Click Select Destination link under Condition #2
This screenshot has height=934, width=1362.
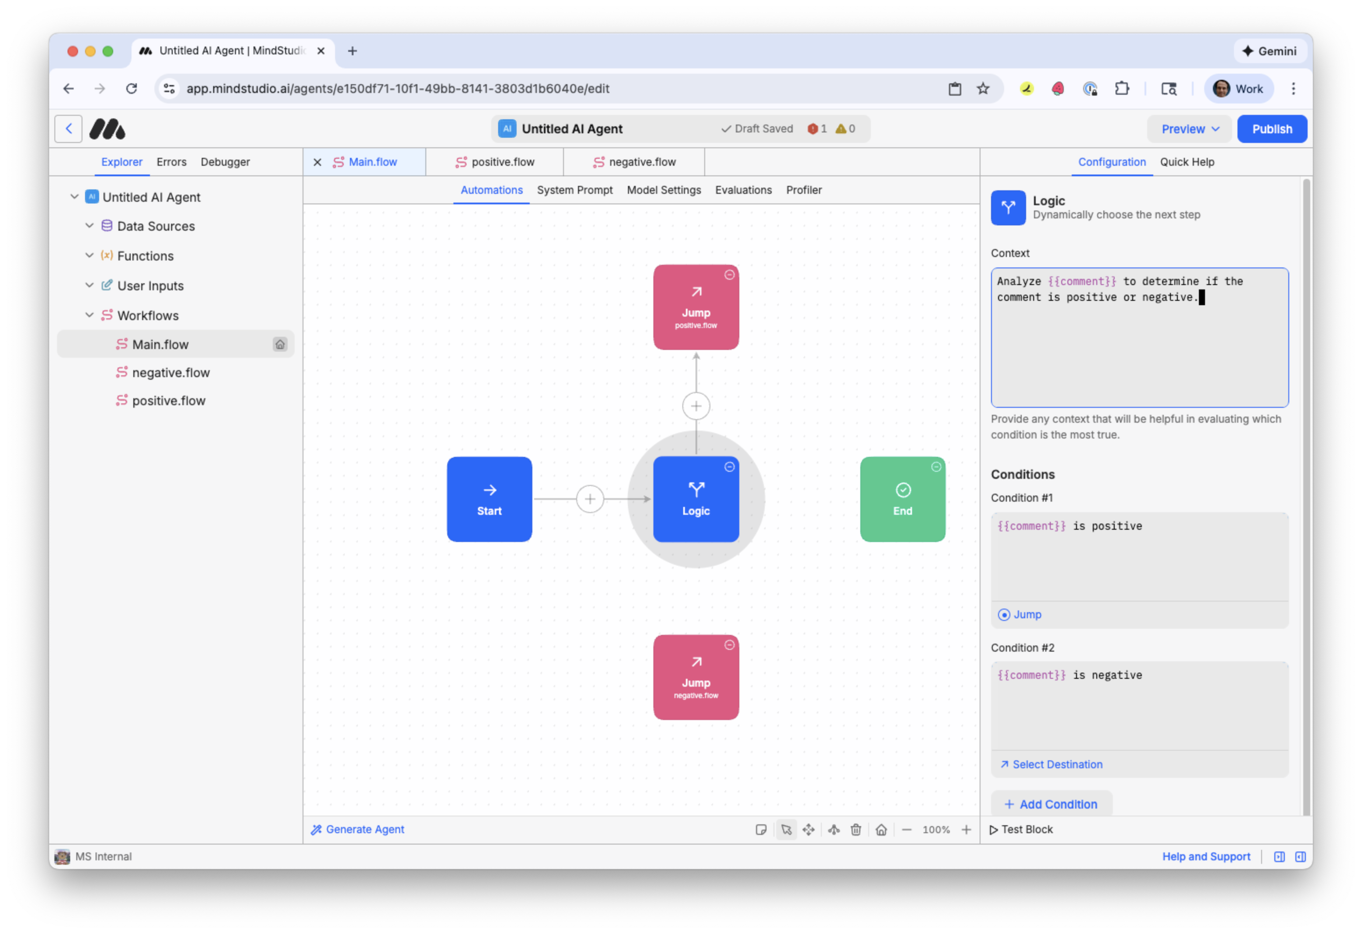[1052, 764]
